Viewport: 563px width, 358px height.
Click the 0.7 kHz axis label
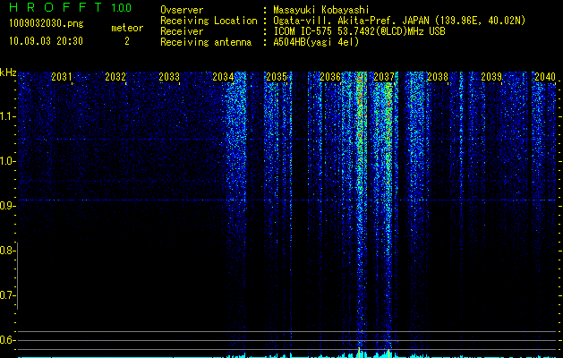pyautogui.click(x=7, y=295)
